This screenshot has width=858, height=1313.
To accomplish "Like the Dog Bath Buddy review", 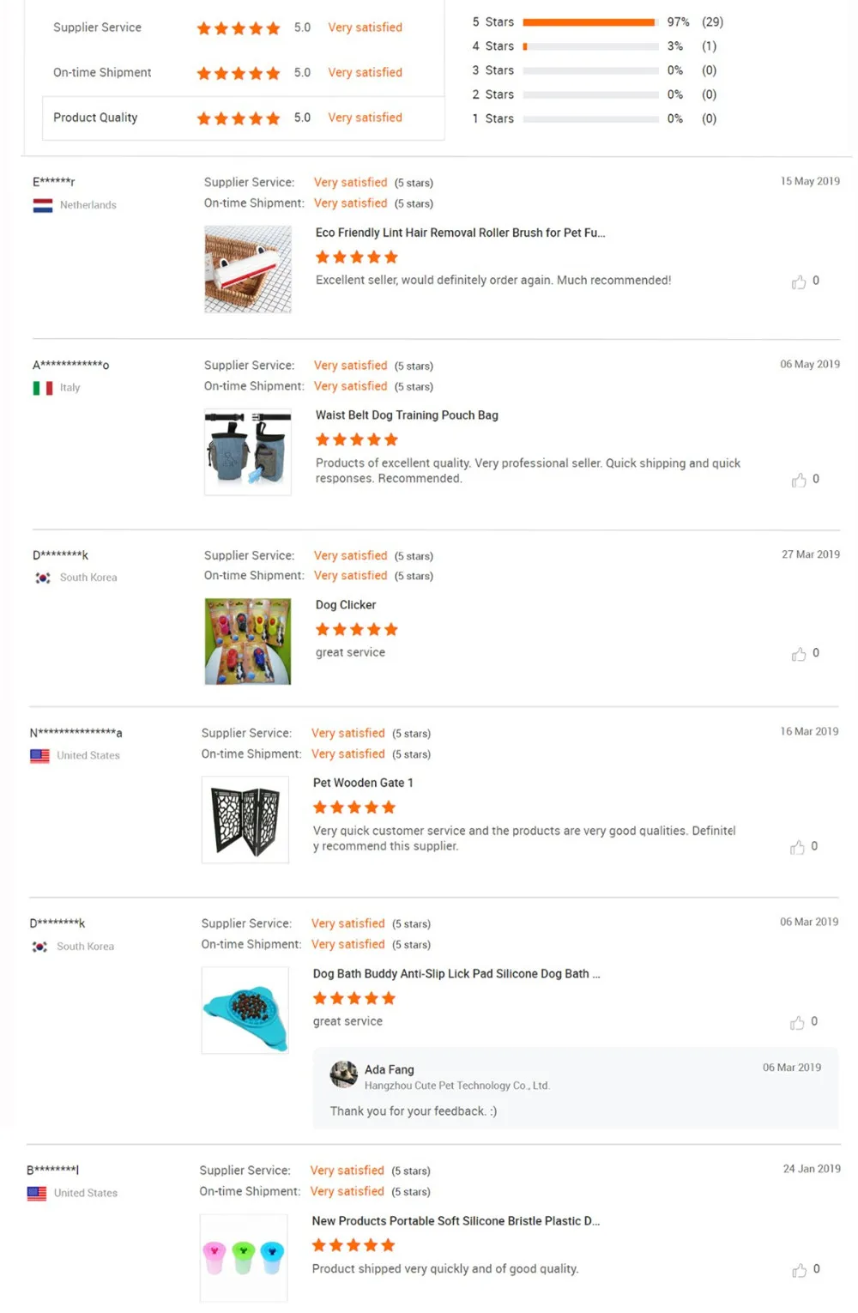I will 797,1023.
